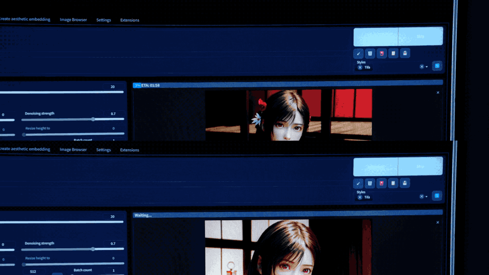Image resolution: width=489 pixels, height=275 pixels.
Task: Open extra networks red card icon, lower panel
Action: pyautogui.click(x=381, y=183)
